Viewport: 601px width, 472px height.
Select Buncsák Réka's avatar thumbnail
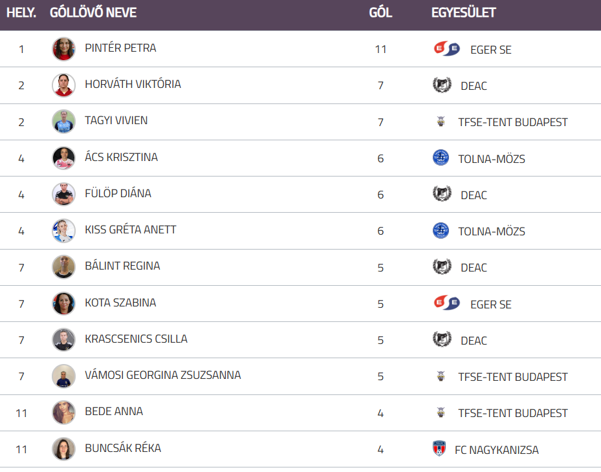[x=63, y=449]
